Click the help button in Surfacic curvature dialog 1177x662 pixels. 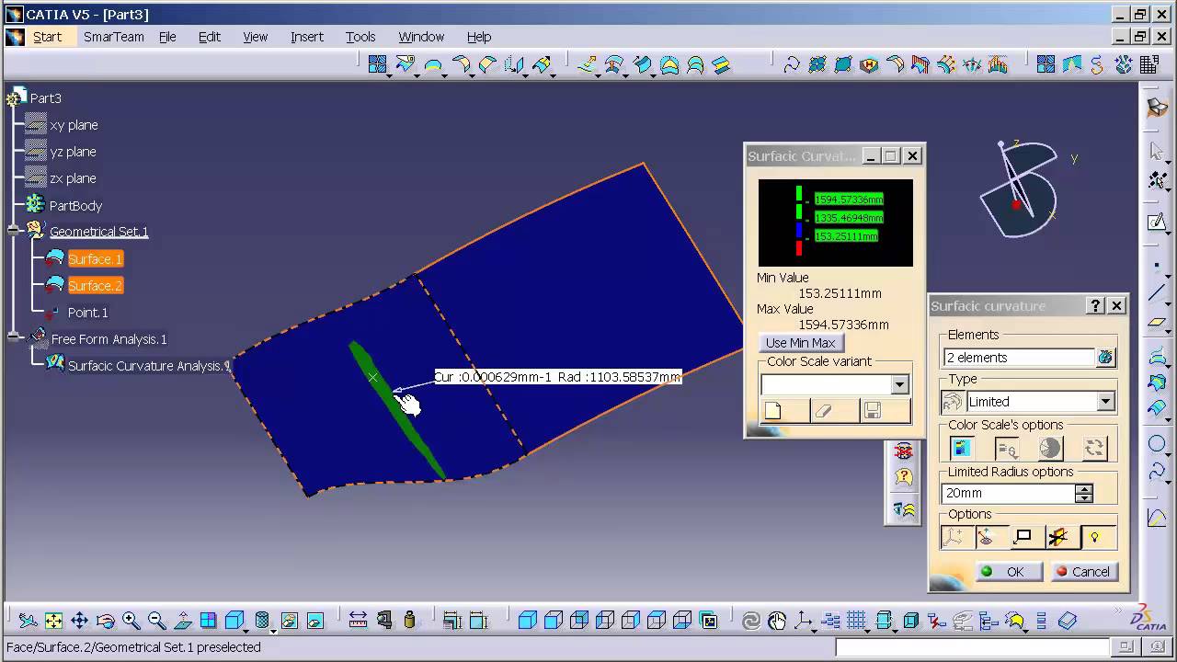coord(1095,306)
